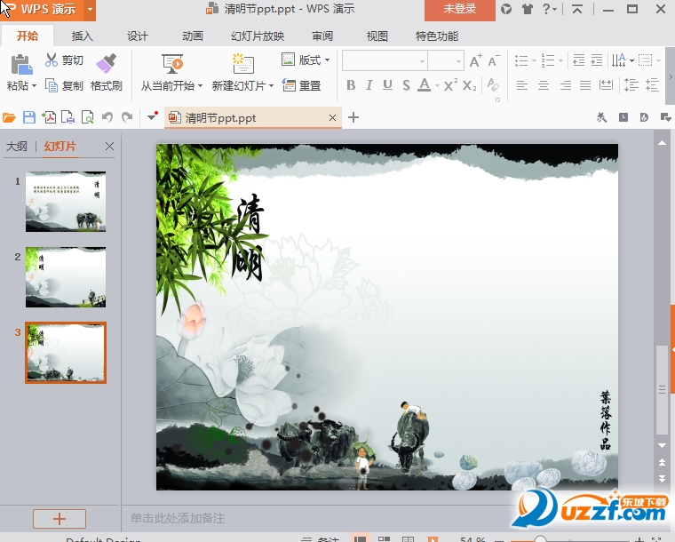Viewport: 675px width, 542px height.
Task: Click the add slide plus button below thumbnails
Action: [60, 519]
